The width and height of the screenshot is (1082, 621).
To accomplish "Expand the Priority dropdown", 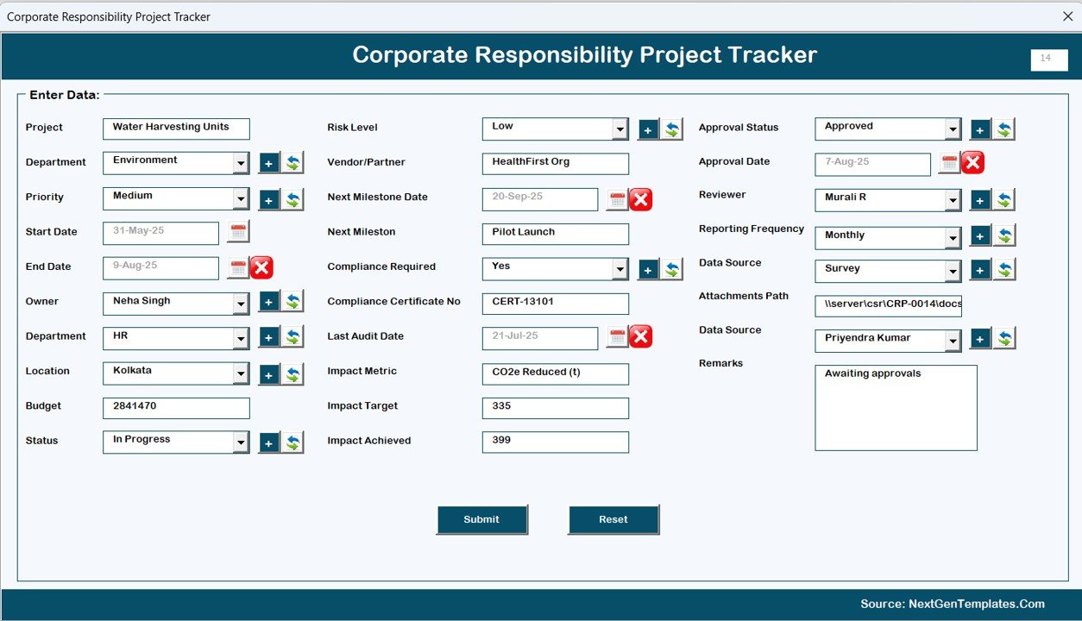I will click(x=241, y=199).
